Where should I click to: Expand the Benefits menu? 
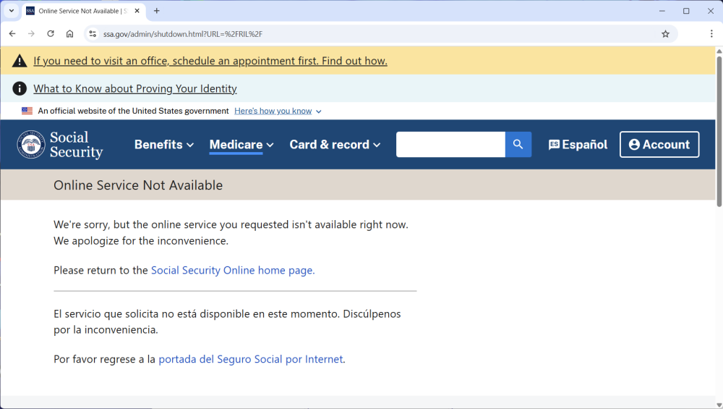(x=164, y=145)
